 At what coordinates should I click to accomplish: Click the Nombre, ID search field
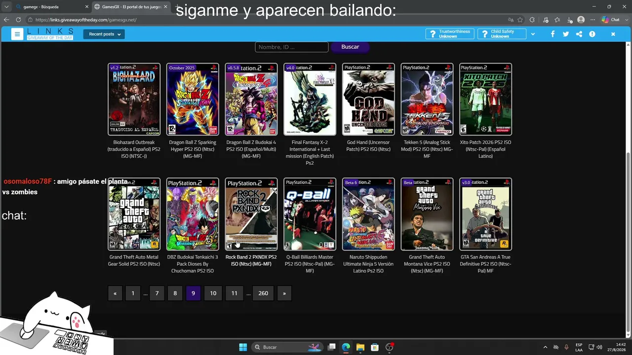pyautogui.click(x=292, y=47)
